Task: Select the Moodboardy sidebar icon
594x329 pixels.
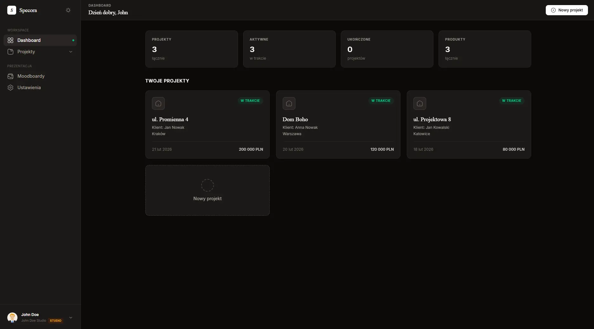Action: click(x=10, y=76)
